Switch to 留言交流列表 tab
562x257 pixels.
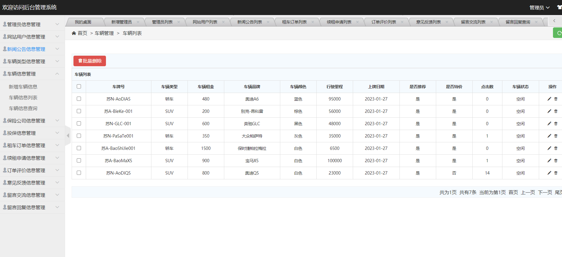pyautogui.click(x=473, y=22)
